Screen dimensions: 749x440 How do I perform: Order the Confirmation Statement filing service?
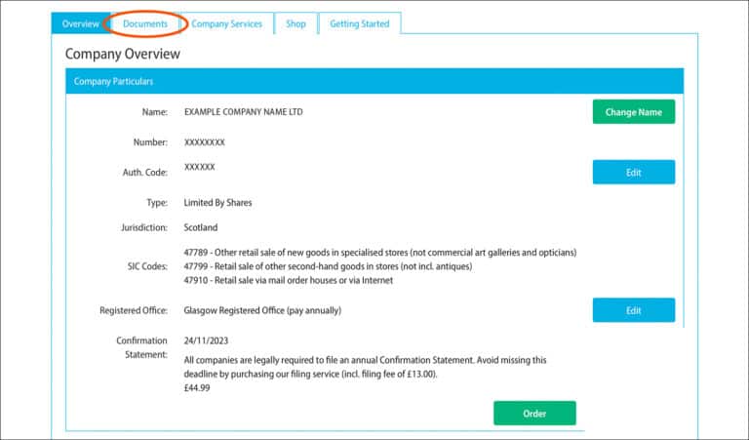534,413
